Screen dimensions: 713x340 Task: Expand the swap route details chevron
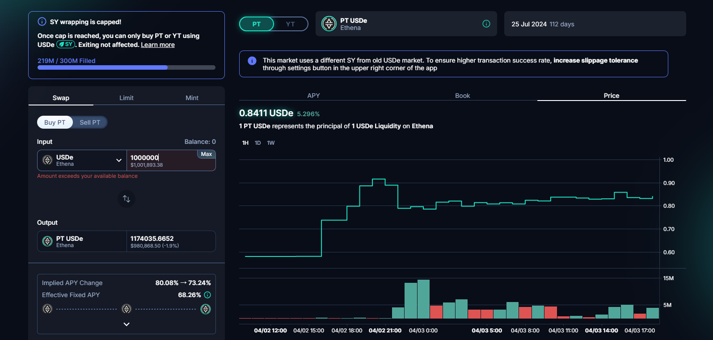127,324
